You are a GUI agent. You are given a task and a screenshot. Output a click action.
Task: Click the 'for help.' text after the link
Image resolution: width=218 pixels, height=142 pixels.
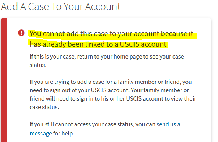(63, 134)
